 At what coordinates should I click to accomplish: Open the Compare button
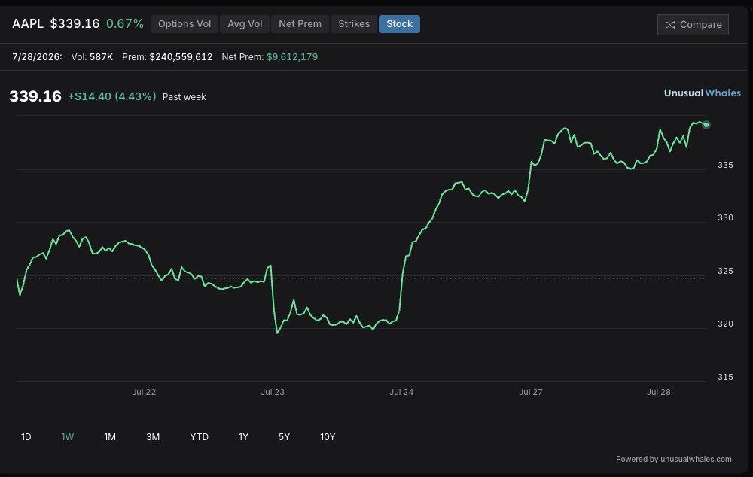tap(693, 25)
